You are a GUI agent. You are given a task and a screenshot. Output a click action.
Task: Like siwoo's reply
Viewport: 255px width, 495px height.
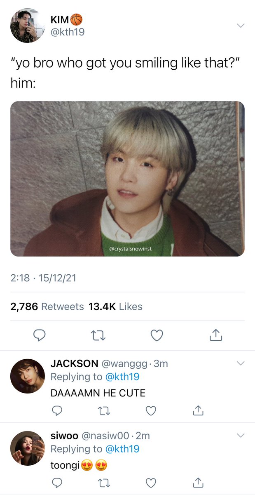pyautogui.click(x=152, y=482)
